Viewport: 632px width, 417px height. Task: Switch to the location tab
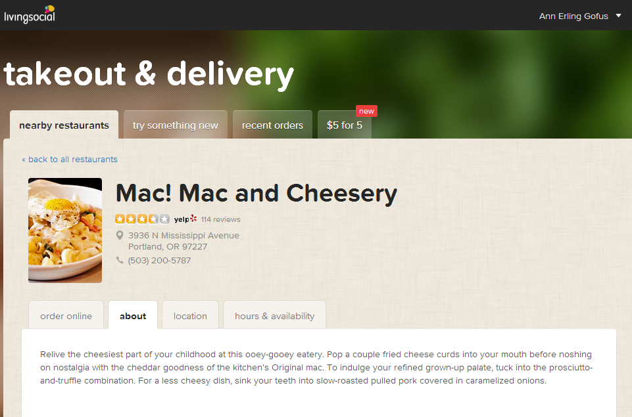pos(190,316)
